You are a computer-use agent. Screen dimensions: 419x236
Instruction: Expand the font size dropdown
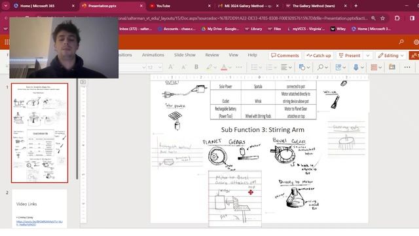point(160,67)
